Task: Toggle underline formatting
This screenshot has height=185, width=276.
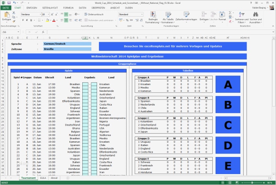Action: (x=31, y=20)
